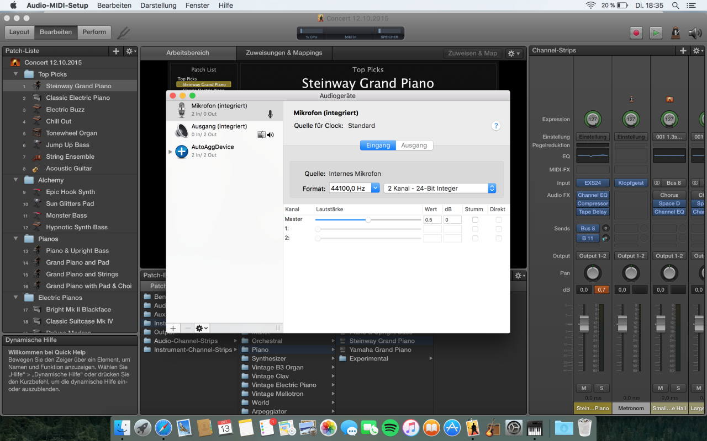Collapse the Pianos folder
Image resolution: width=707 pixels, height=441 pixels.
(x=16, y=239)
